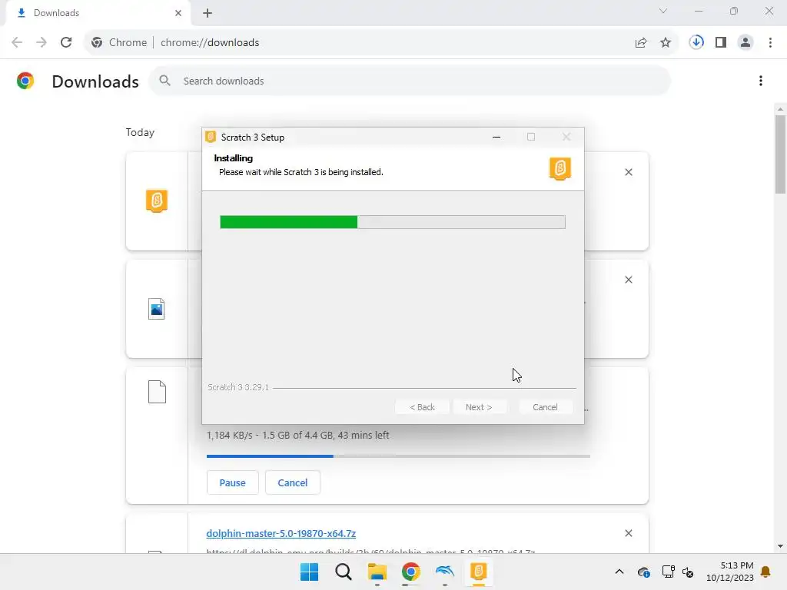Open Dolphin emulator from the taskbar
Image resolution: width=787 pixels, height=590 pixels.
[x=445, y=572]
